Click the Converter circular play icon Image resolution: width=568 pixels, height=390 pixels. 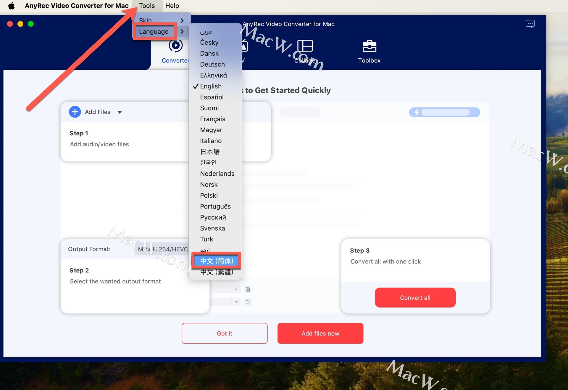coord(175,46)
